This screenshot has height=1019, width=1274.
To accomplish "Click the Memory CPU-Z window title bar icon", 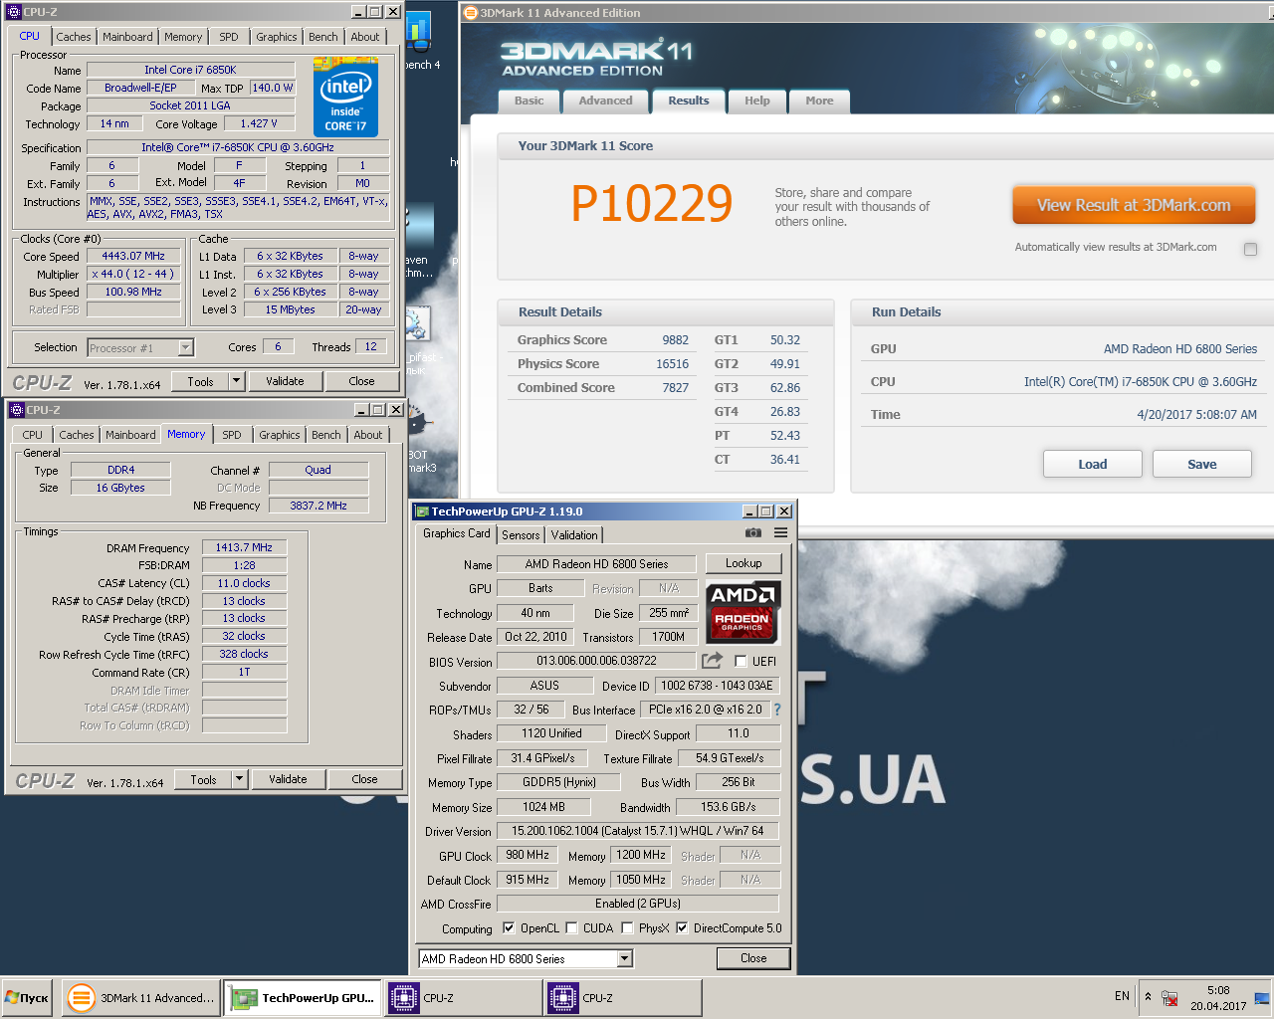I will coord(16,410).
